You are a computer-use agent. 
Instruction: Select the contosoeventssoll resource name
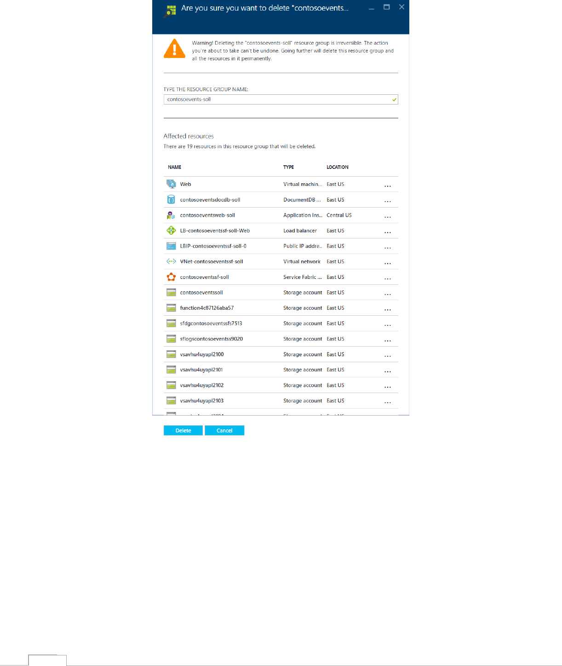pos(201,292)
